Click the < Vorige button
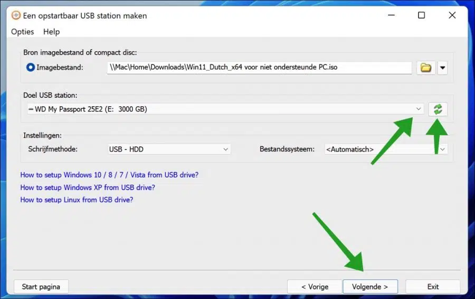Screen dimensions: 475x299 coord(315,286)
